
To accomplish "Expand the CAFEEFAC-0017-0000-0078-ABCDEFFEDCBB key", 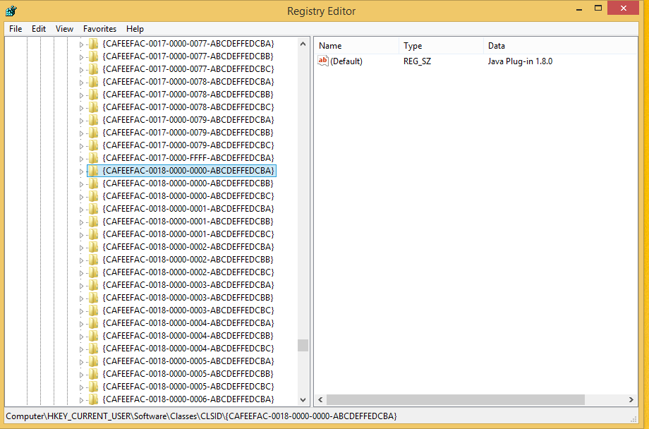I will pyautogui.click(x=81, y=95).
